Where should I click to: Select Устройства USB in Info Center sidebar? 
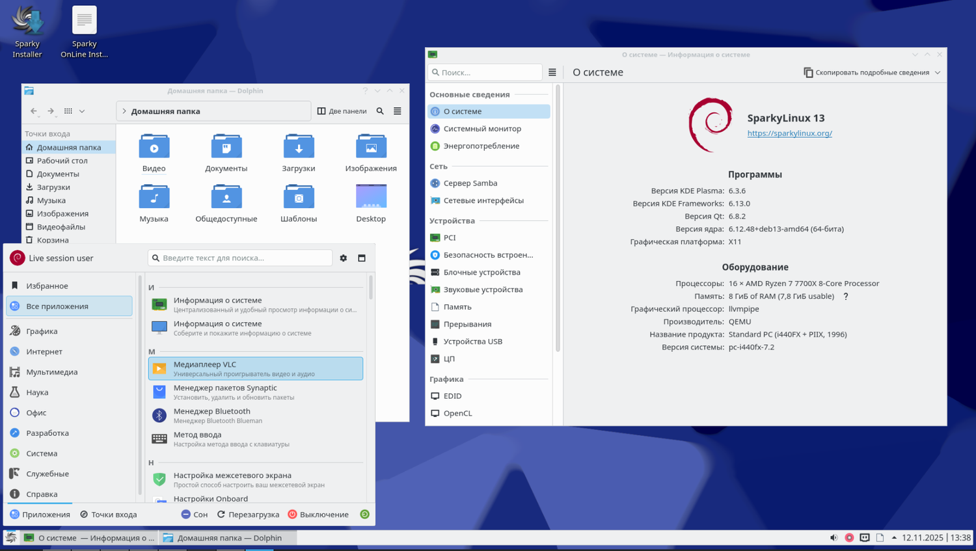[489, 342]
